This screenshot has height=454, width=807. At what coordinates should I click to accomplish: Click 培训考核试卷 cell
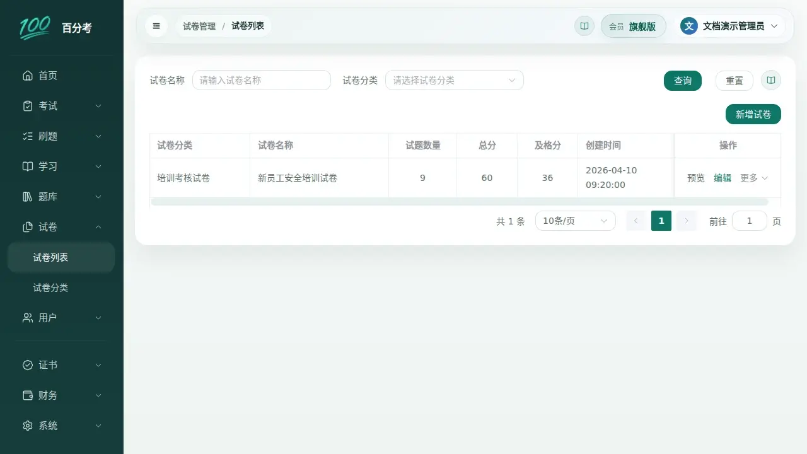[200, 178]
